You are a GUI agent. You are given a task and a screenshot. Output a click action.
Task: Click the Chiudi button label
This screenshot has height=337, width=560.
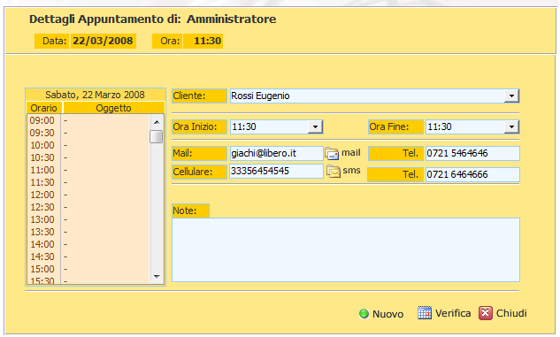[x=511, y=313]
